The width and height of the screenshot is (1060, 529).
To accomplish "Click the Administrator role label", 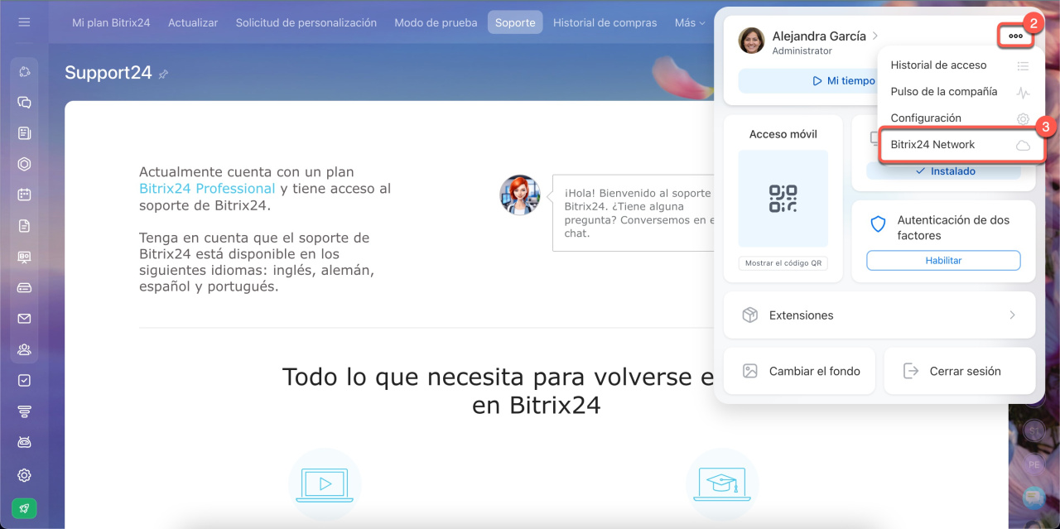I will pyautogui.click(x=802, y=51).
